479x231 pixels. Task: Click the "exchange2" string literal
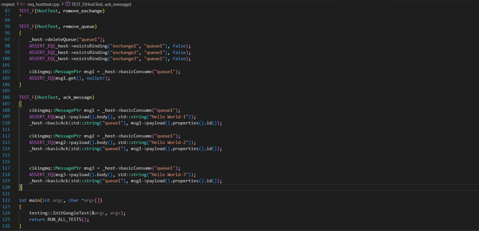(x=124, y=52)
